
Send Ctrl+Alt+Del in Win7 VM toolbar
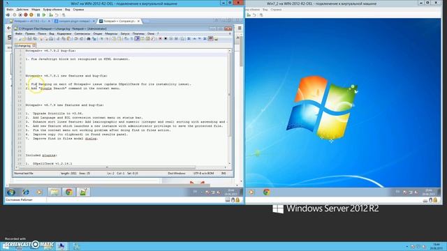8,15
